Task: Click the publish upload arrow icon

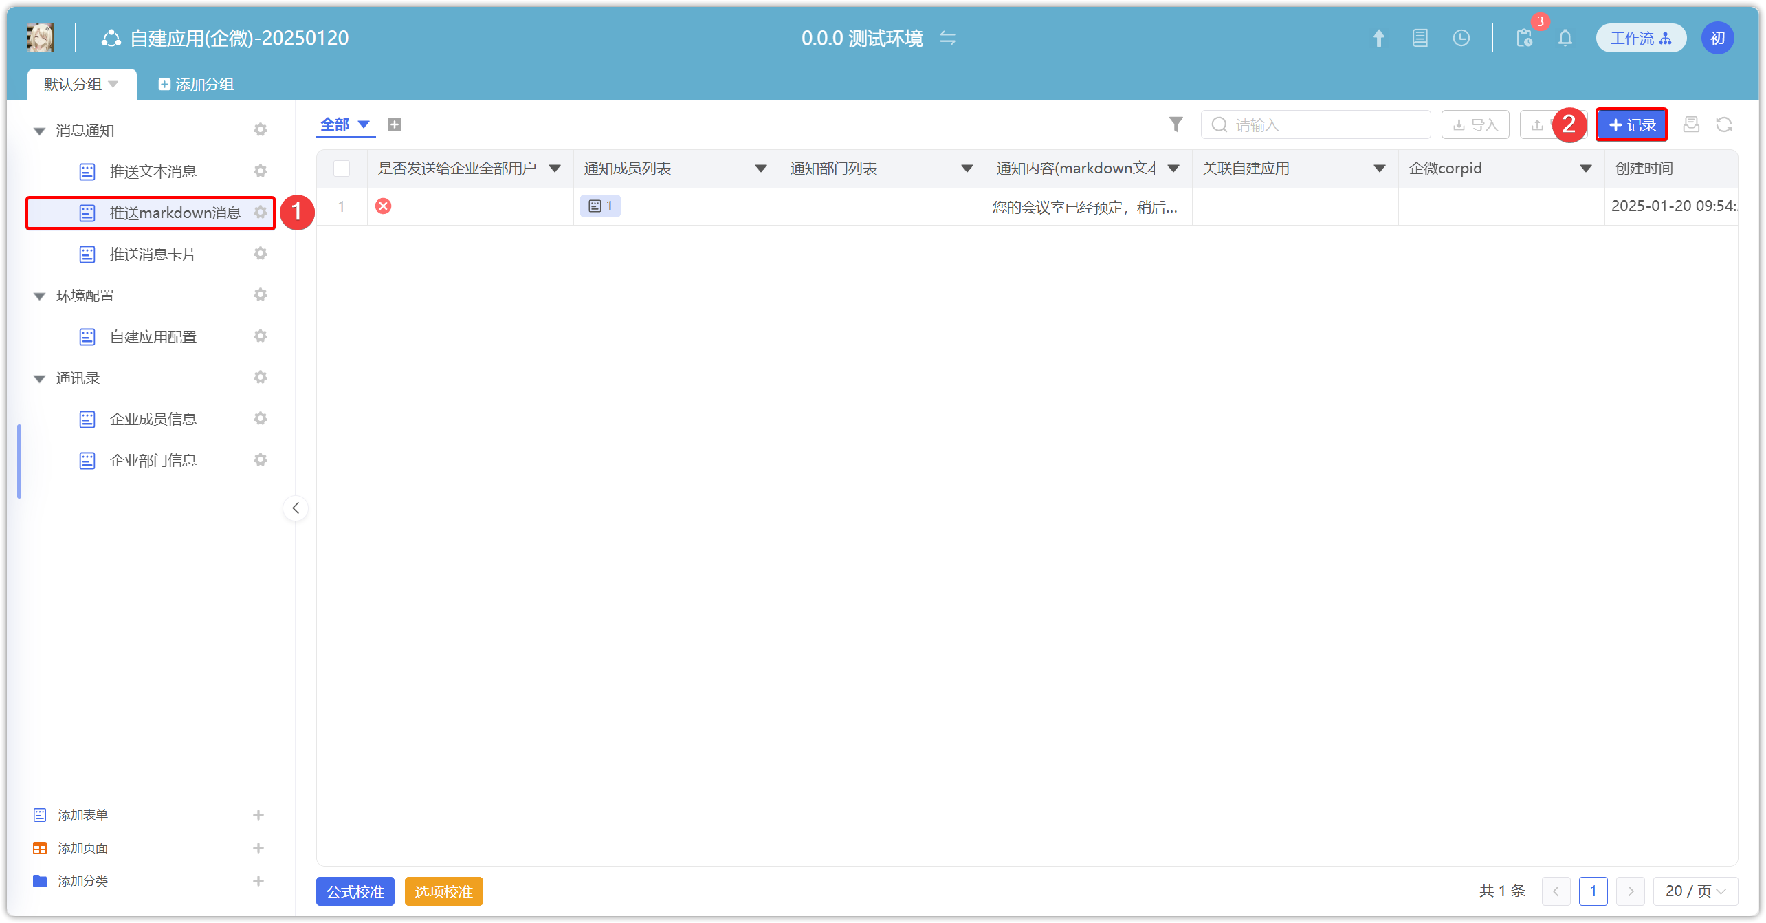Action: pos(1378,38)
